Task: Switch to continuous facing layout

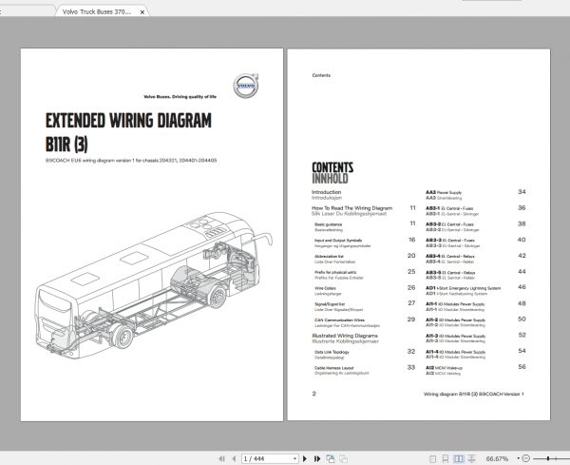Action: (x=471, y=458)
